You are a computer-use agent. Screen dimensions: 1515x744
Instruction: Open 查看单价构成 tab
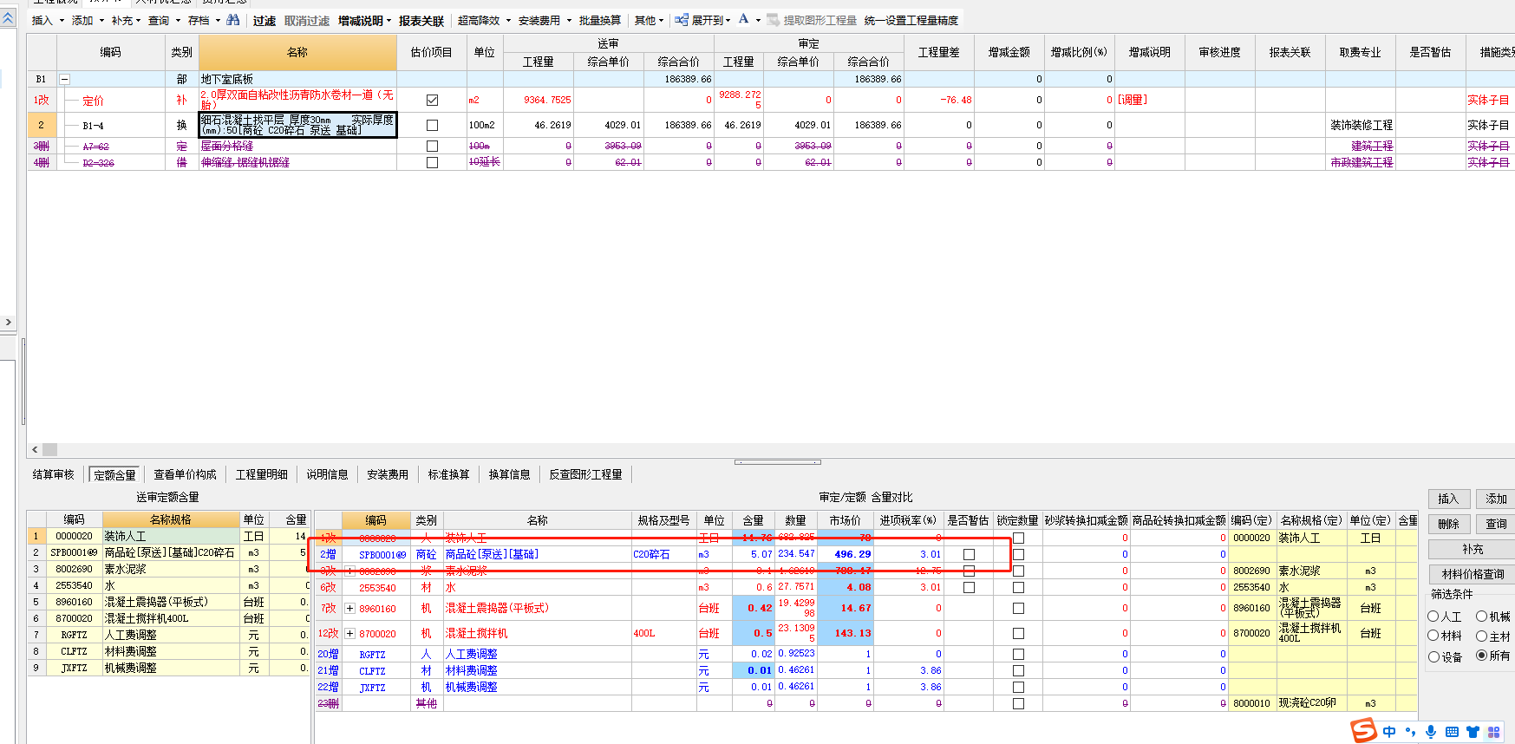click(185, 474)
